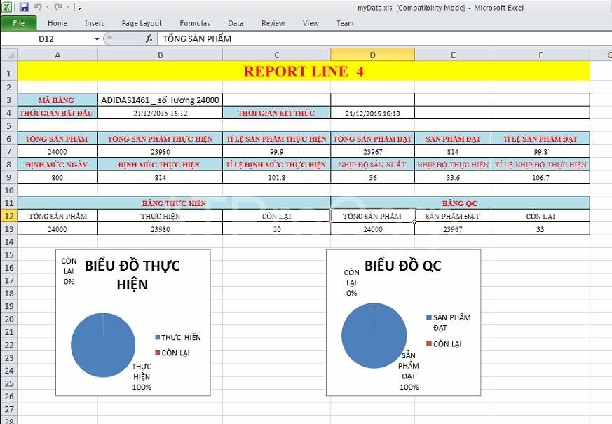Click the Undo arrow icon
Viewport: 612px width, 424px height.
pos(37,7)
